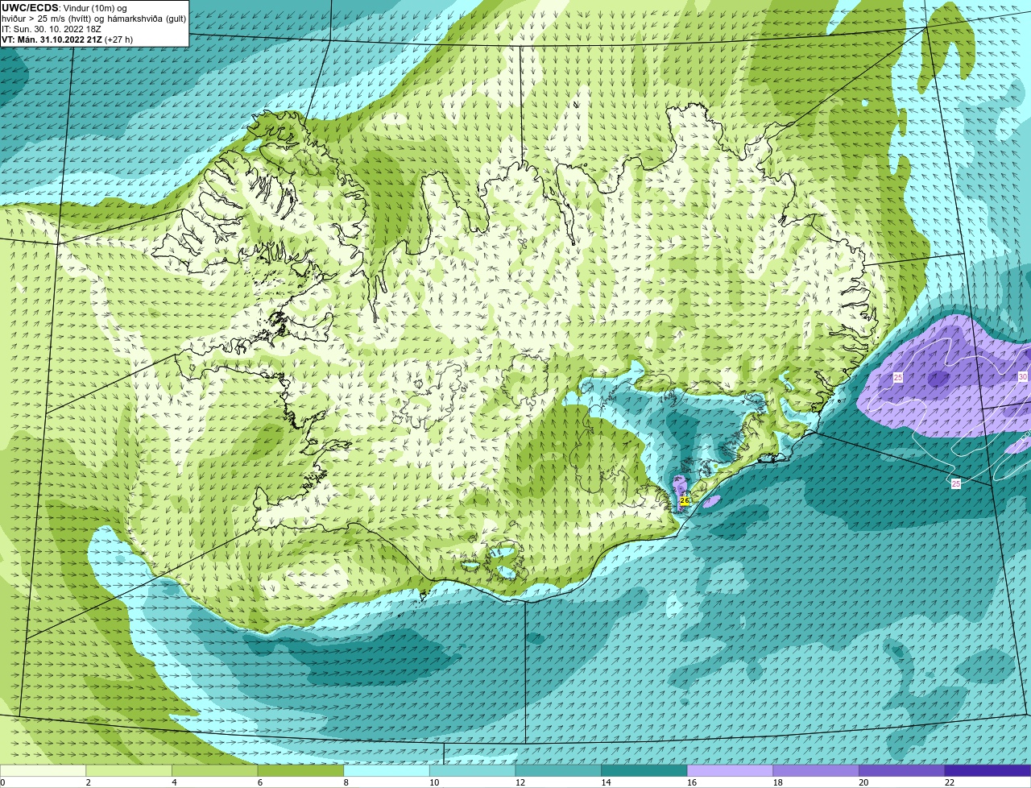This screenshot has height=788, width=1031.
Task: Click the valid time "VT: Mán. 31.10.2022 21Z (+27 h)"
Action: 67,39
